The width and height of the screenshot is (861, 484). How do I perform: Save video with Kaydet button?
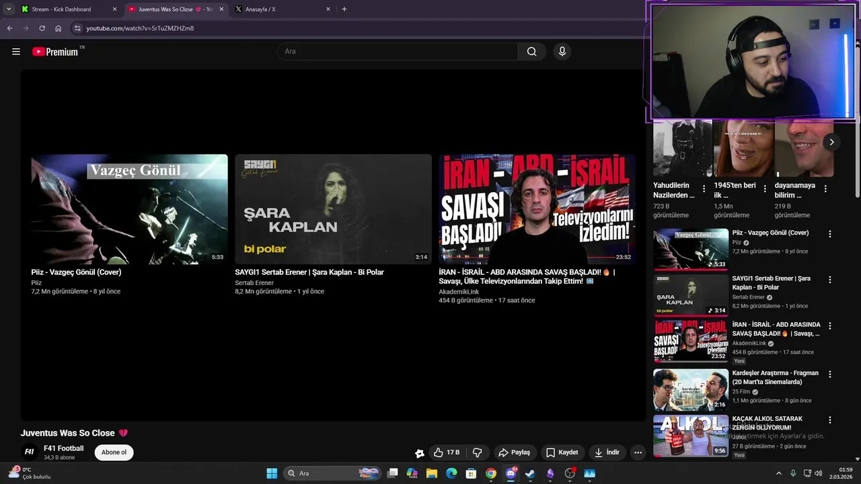[562, 452]
